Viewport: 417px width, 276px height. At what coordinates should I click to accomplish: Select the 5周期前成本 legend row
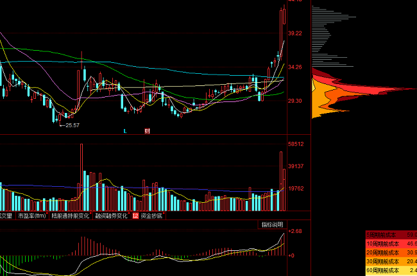[391, 235]
